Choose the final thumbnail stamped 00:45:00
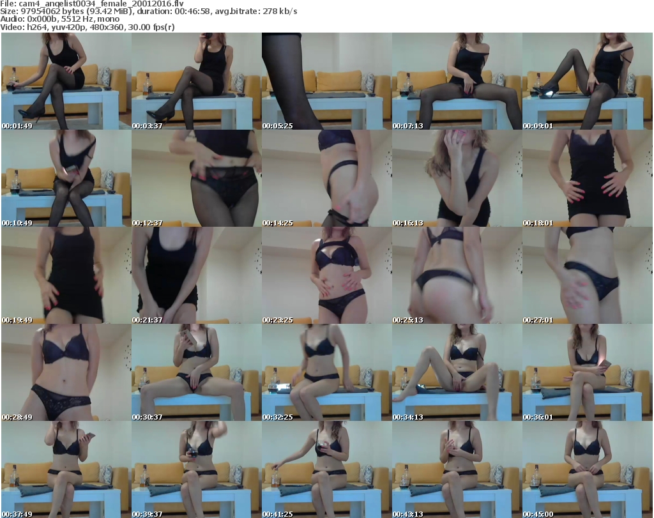654x518 pixels. [x=588, y=469]
